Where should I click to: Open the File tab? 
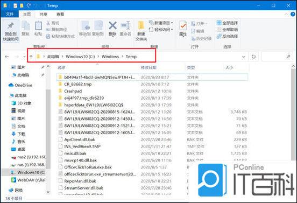(10, 14)
